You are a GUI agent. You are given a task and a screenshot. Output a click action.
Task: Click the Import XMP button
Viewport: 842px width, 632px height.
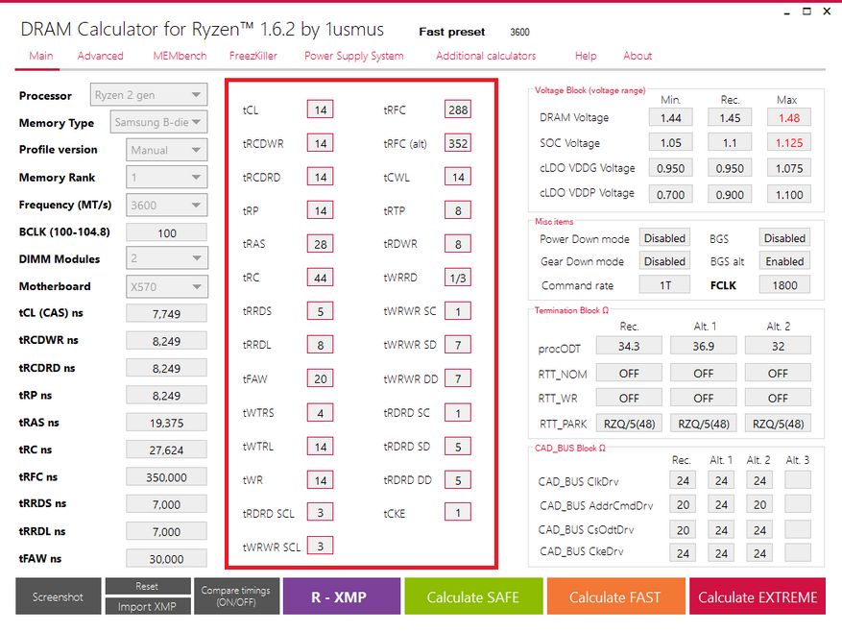148,606
